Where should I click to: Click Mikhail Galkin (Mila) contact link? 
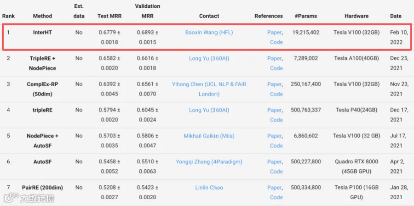pos(209,136)
